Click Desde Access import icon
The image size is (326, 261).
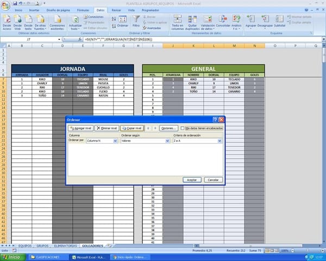[x=7, y=21]
